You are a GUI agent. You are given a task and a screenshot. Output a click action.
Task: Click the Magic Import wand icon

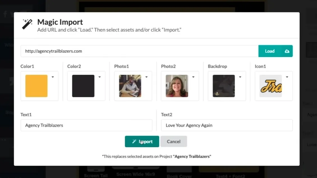point(27,24)
